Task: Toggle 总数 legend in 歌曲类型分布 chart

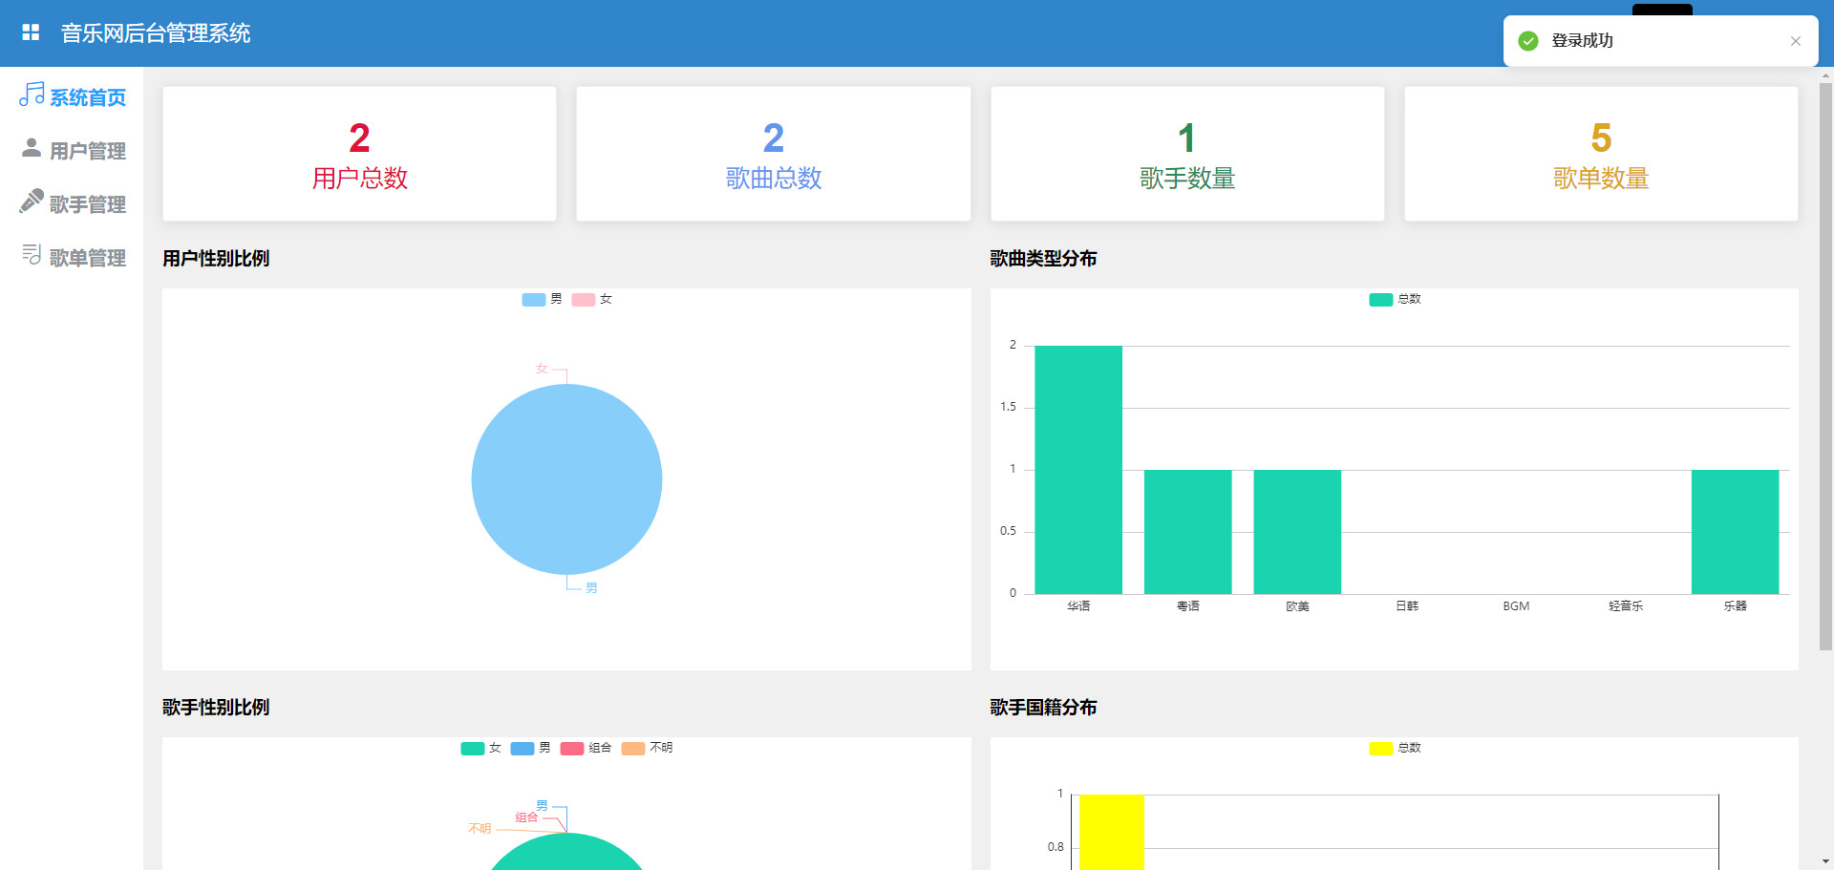Action: click(x=1395, y=300)
